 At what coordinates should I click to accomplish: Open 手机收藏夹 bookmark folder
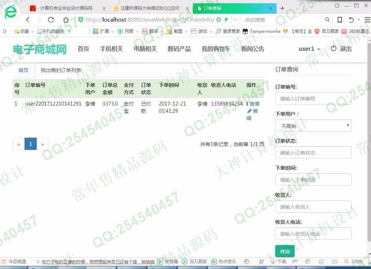click(51, 31)
